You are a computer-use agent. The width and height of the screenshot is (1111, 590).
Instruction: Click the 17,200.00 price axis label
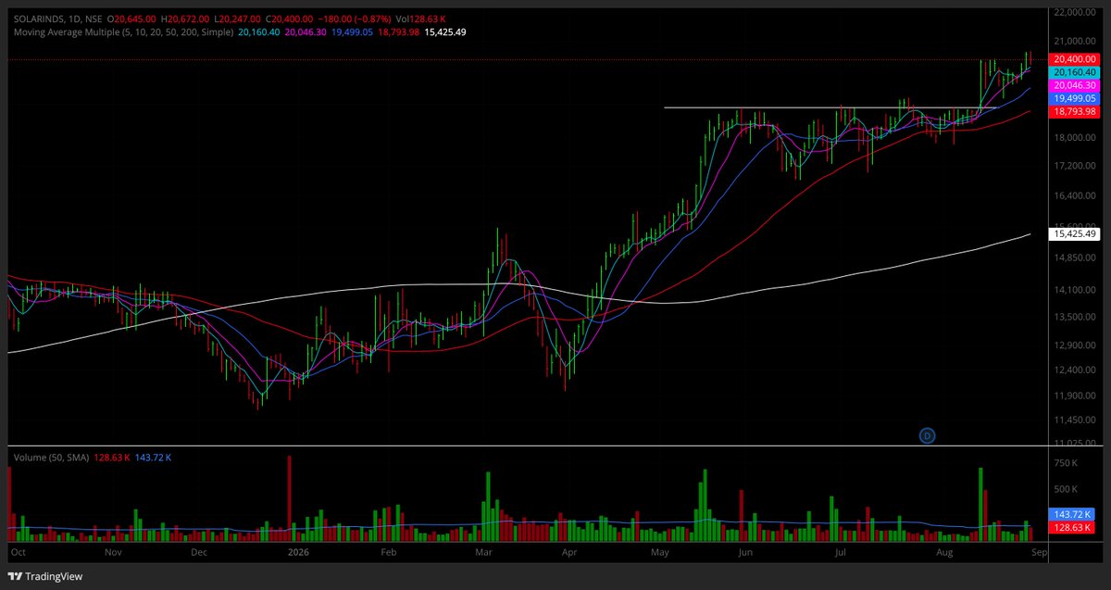pos(1077,166)
